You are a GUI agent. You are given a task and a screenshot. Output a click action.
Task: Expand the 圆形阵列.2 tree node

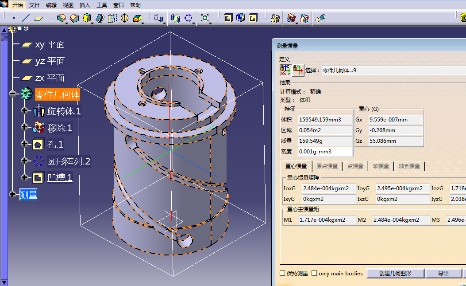coord(24,161)
